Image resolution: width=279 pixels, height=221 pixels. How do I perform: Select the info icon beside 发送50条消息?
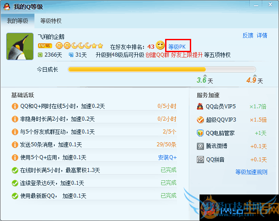(x=15, y=145)
